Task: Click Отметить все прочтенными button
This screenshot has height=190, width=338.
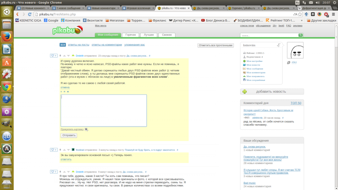Action: 215,45
